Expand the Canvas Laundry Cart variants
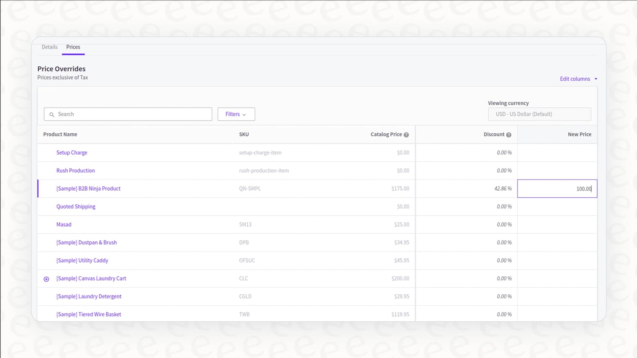 click(x=46, y=279)
